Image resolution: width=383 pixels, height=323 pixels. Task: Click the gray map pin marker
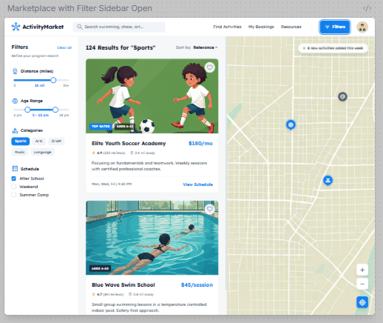(x=342, y=96)
